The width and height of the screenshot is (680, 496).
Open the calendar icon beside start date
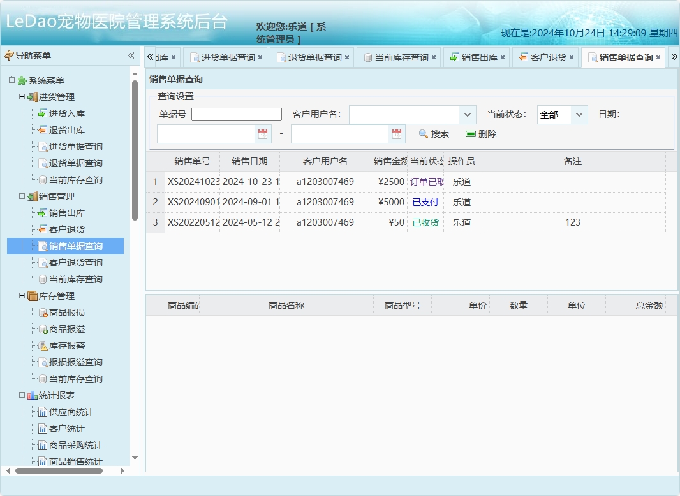pyautogui.click(x=263, y=133)
